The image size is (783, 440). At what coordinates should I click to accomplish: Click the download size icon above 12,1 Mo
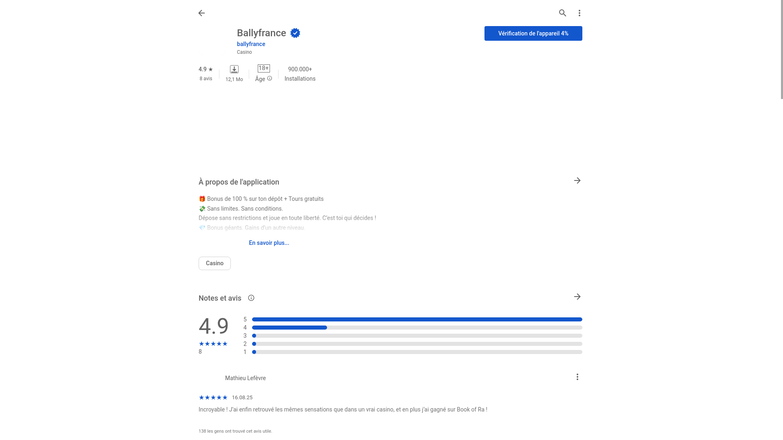[x=234, y=69]
